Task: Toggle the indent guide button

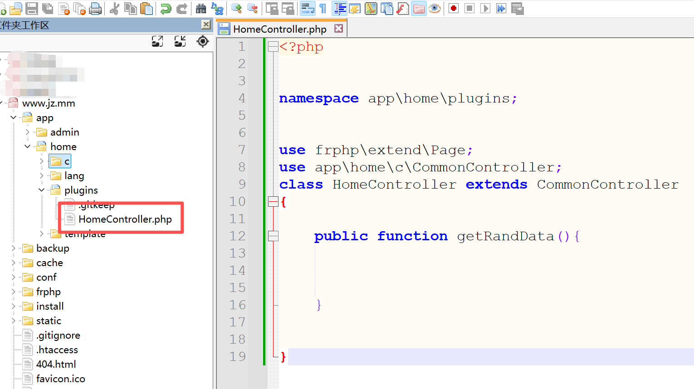Action: click(339, 9)
